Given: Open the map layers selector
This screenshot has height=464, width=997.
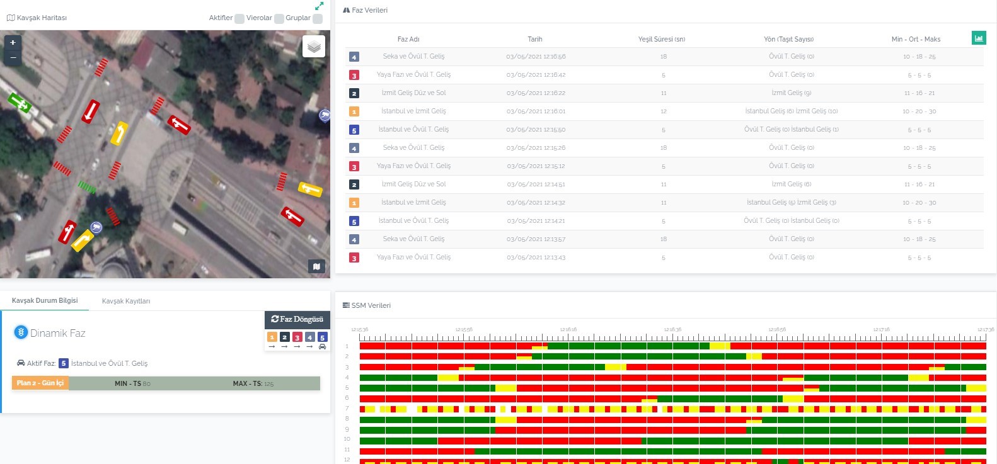Looking at the screenshot, I should [x=314, y=47].
